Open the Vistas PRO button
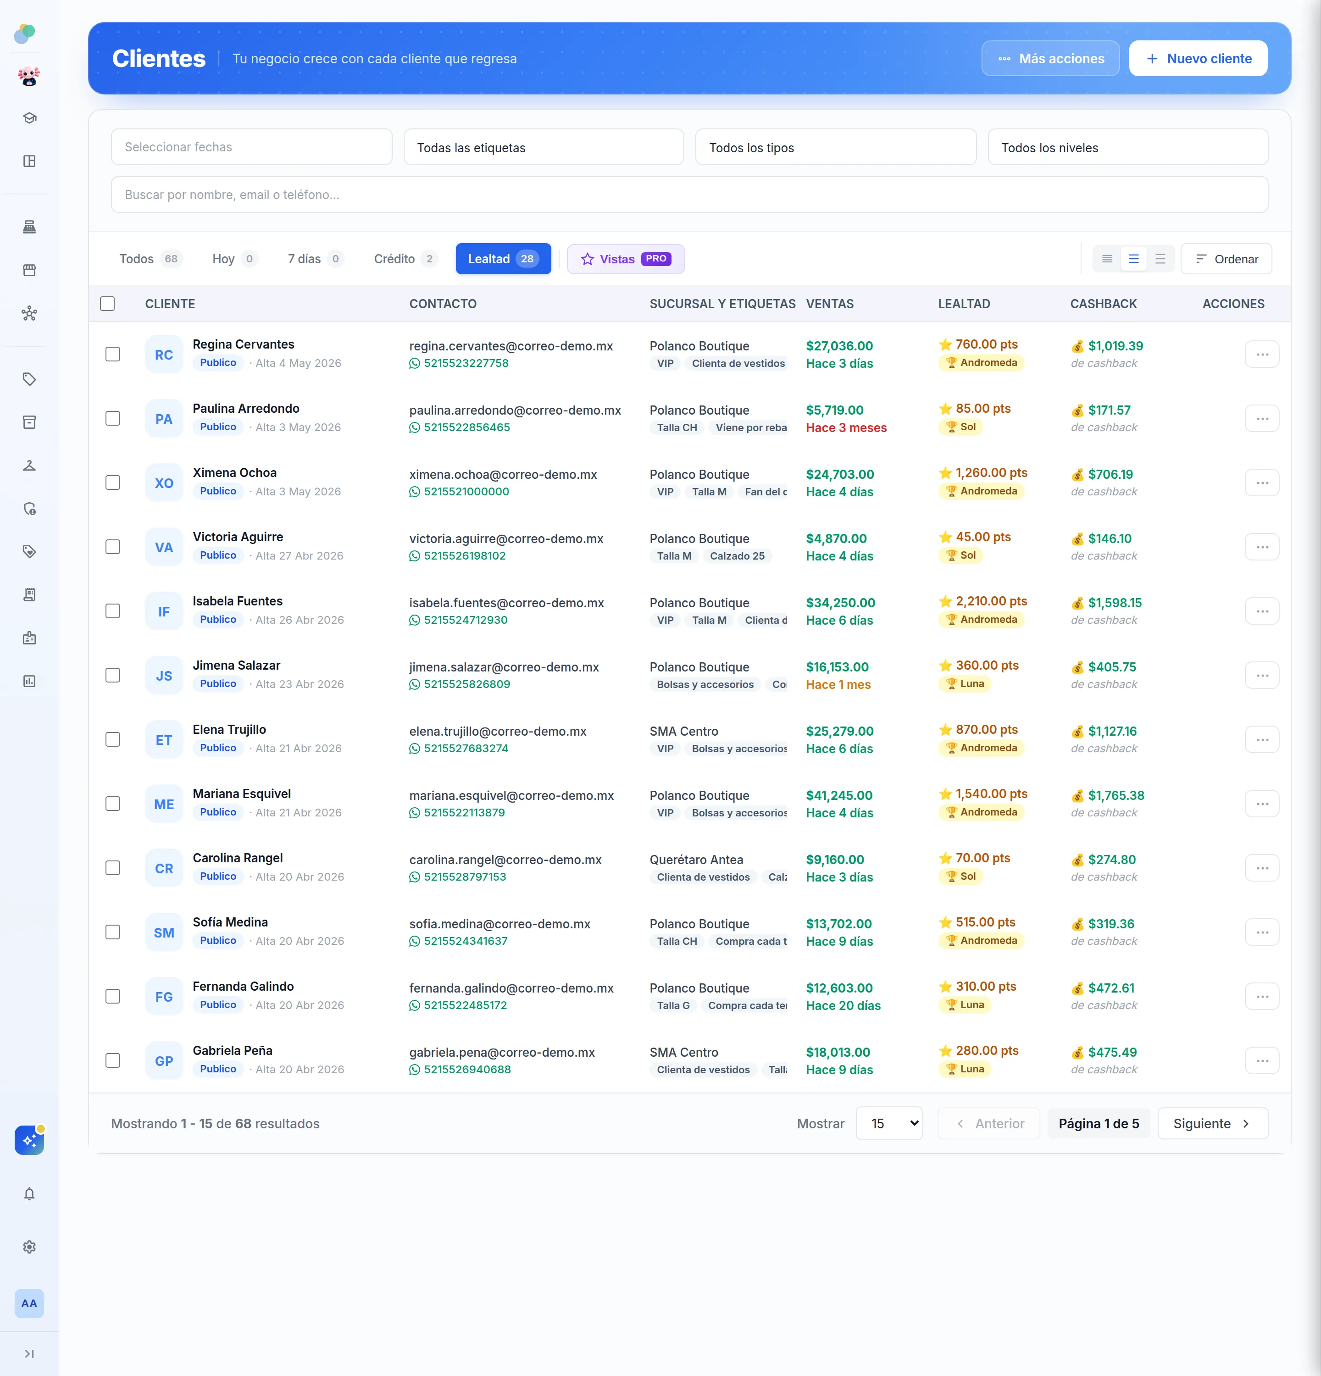Screen dimensions: 1321x1376 (625, 259)
